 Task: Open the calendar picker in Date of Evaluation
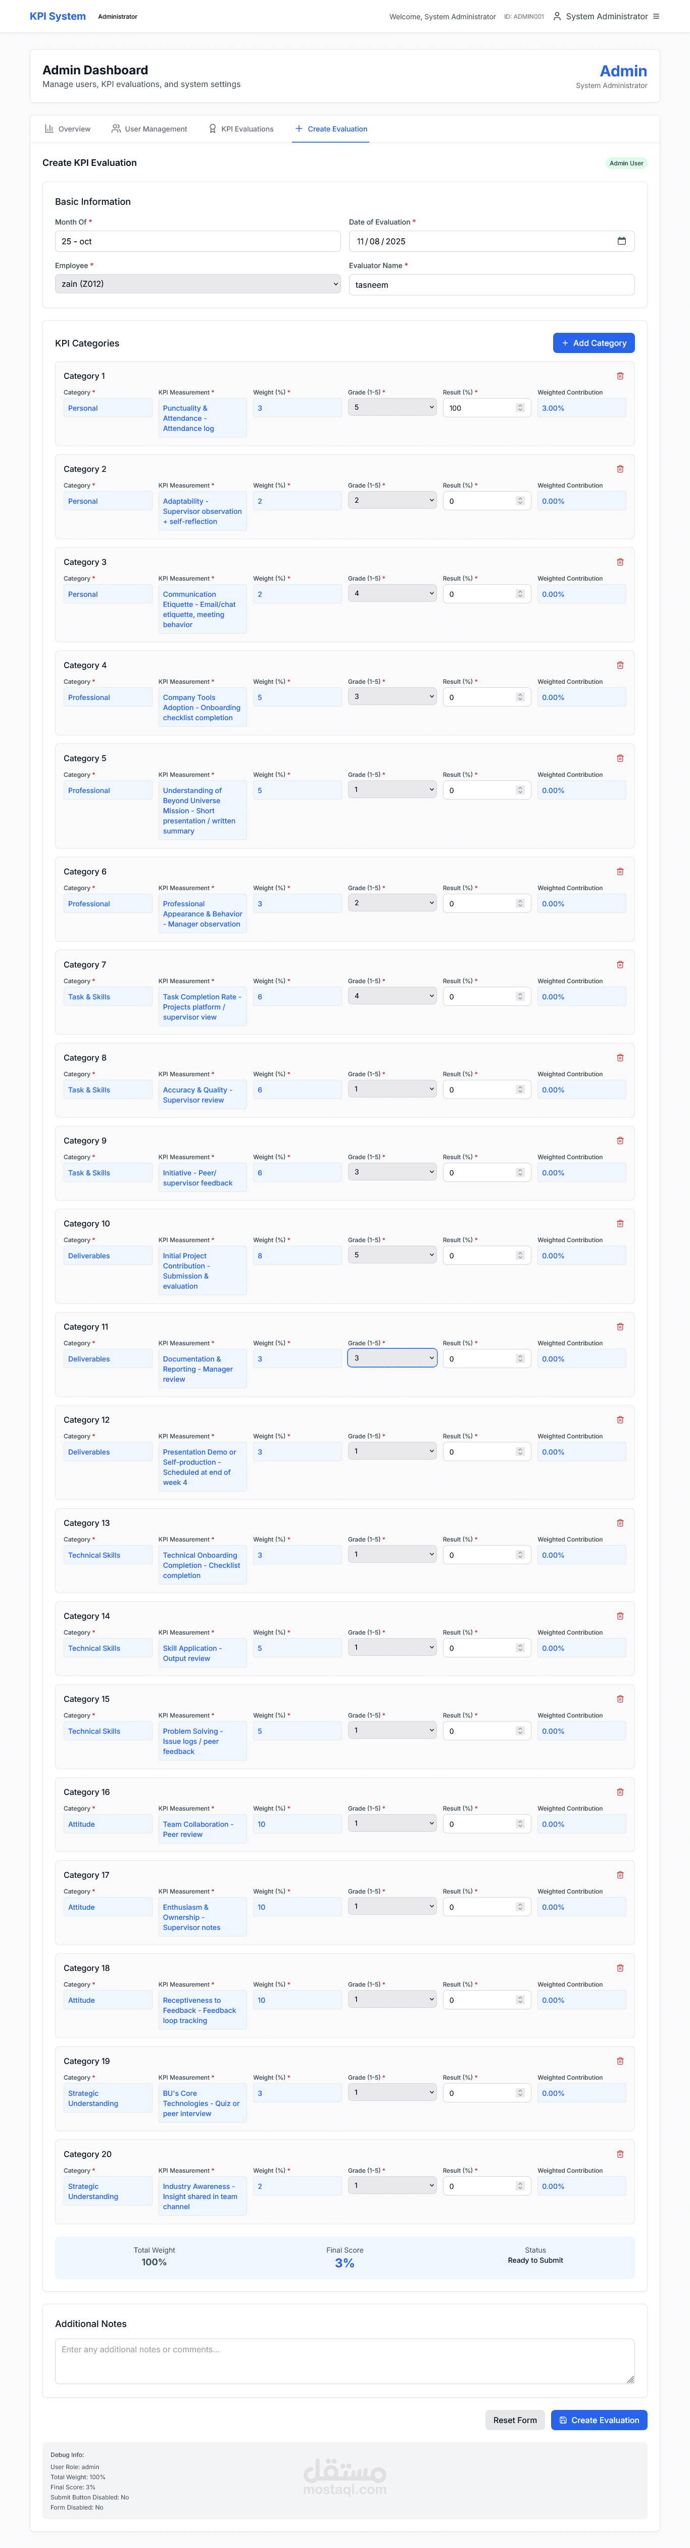(x=622, y=241)
